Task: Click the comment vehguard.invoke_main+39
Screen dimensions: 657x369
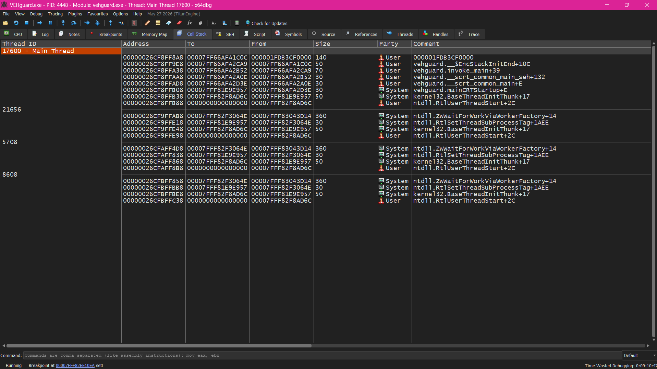Action: [x=456, y=71]
